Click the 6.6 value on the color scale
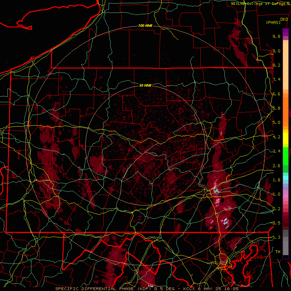The height and width of the screenshot is (291, 291). pyautogui.click(x=276, y=94)
